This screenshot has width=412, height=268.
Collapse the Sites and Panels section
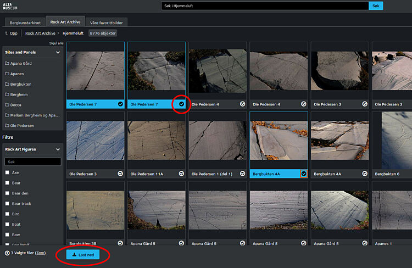(58, 52)
